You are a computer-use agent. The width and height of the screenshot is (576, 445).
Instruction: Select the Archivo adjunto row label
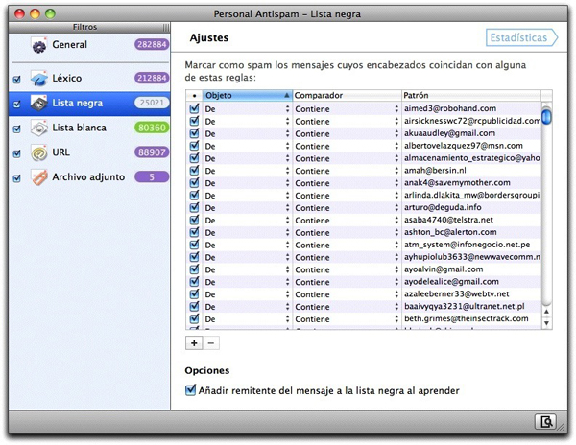click(88, 177)
